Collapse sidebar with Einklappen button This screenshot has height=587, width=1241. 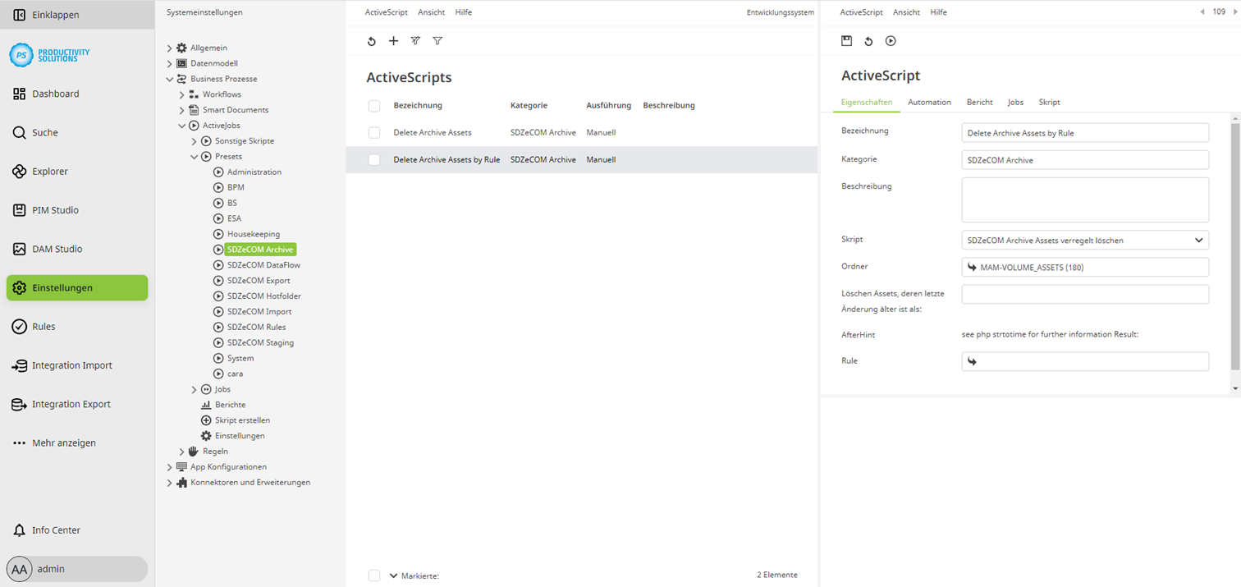pyautogui.click(x=55, y=15)
